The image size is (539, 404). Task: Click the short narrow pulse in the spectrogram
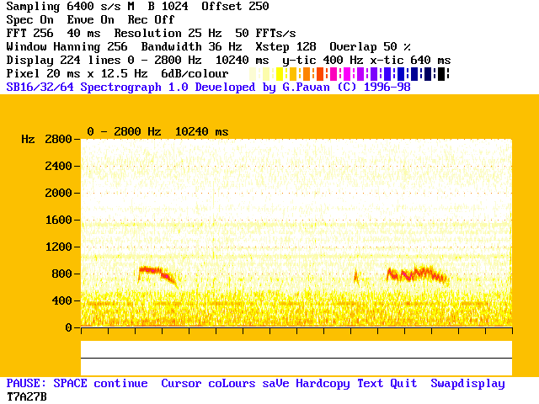356,278
